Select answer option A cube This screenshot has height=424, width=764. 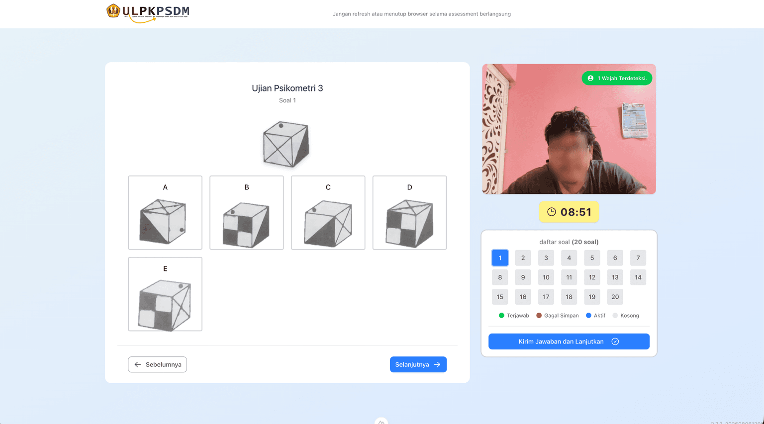pos(165,213)
